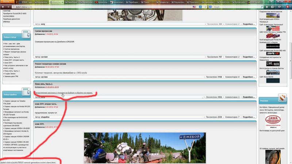The width and height of the screenshot is (292, 164).
Task: Click the Новые файлы panel icon
Action: tap(26, 92)
